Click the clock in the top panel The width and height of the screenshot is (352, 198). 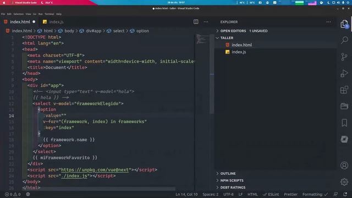[176, 3]
